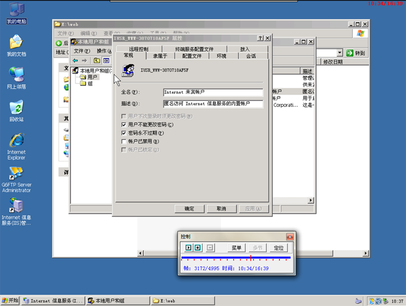Open Internet Information Services manager shortcut
Screen dimensions: 406x306
coord(16,211)
